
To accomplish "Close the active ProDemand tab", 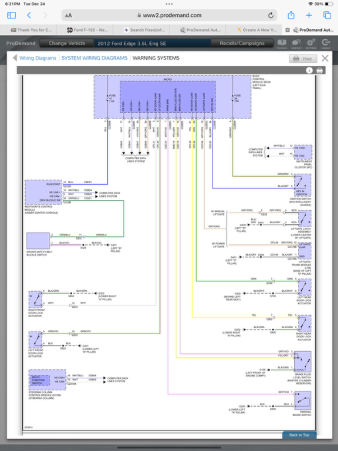I will point(287,30).
